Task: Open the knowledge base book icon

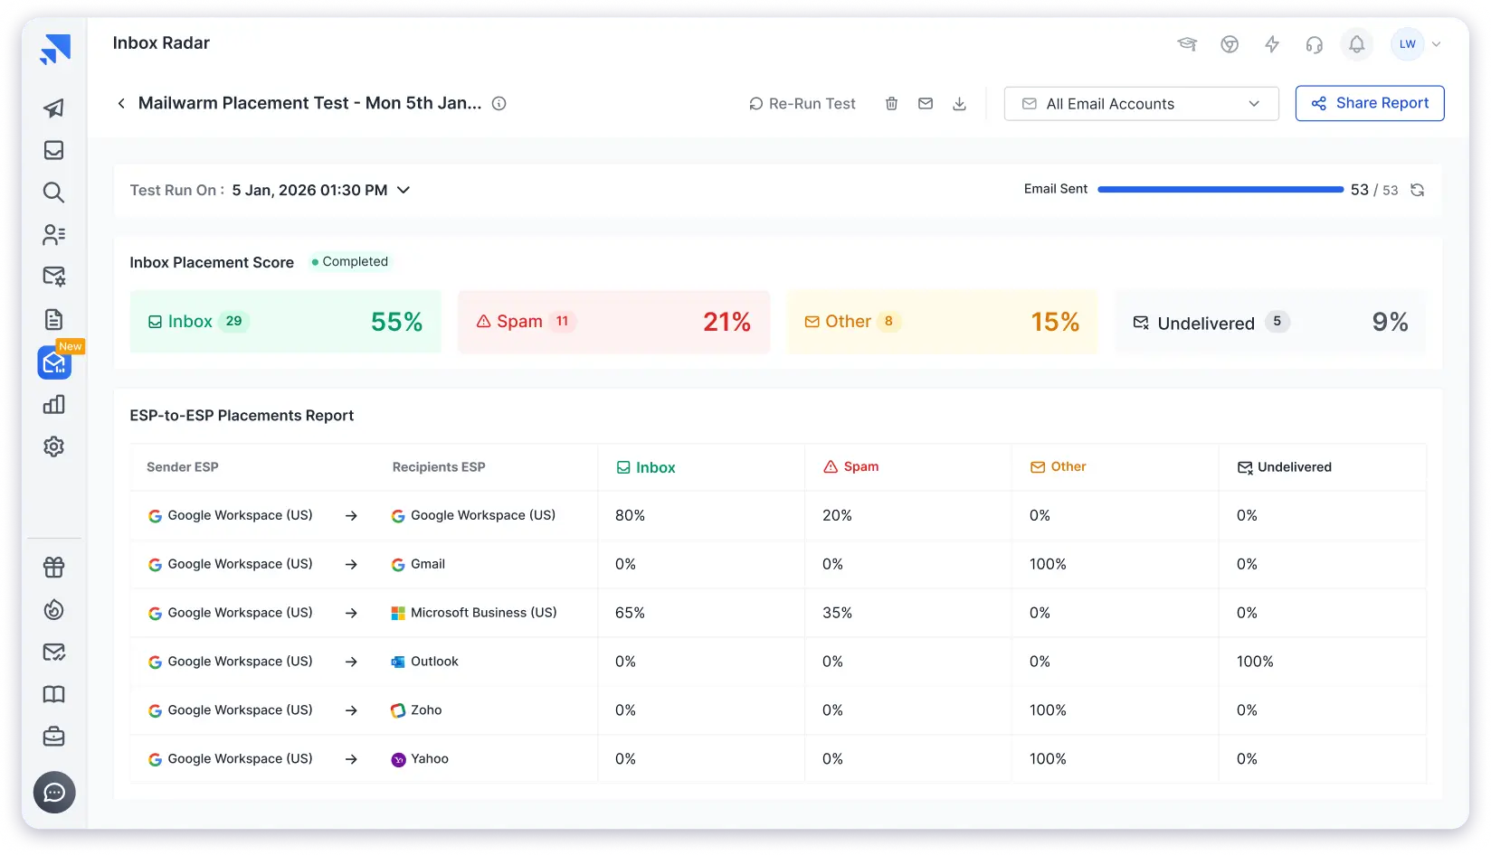Action: 53,694
